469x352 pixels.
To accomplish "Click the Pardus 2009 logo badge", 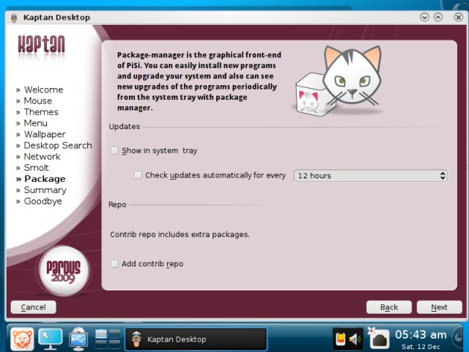I will 64,271.
